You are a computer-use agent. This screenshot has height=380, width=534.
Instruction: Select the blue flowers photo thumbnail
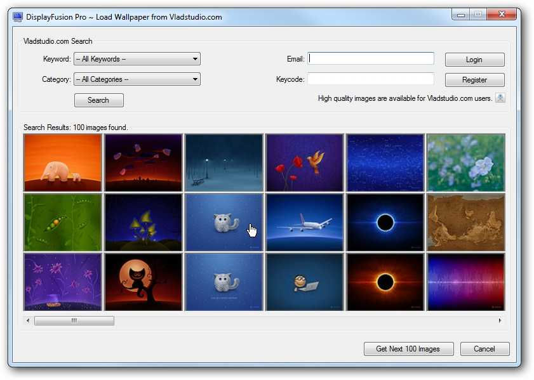click(x=466, y=162)
